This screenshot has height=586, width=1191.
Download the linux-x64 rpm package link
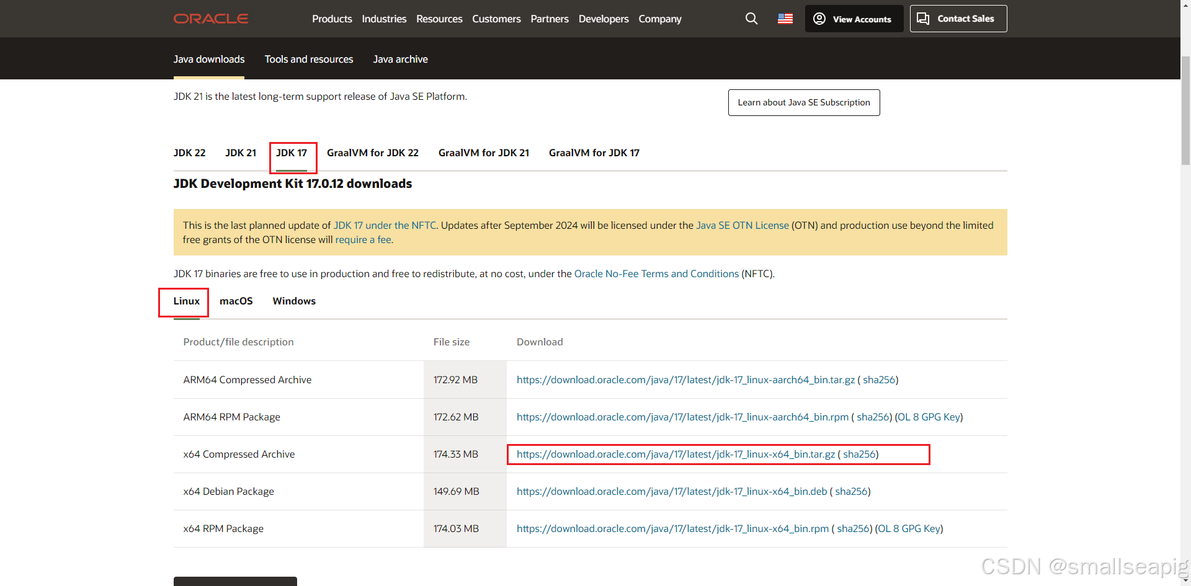pyautogui.click(x=672, y=528)
